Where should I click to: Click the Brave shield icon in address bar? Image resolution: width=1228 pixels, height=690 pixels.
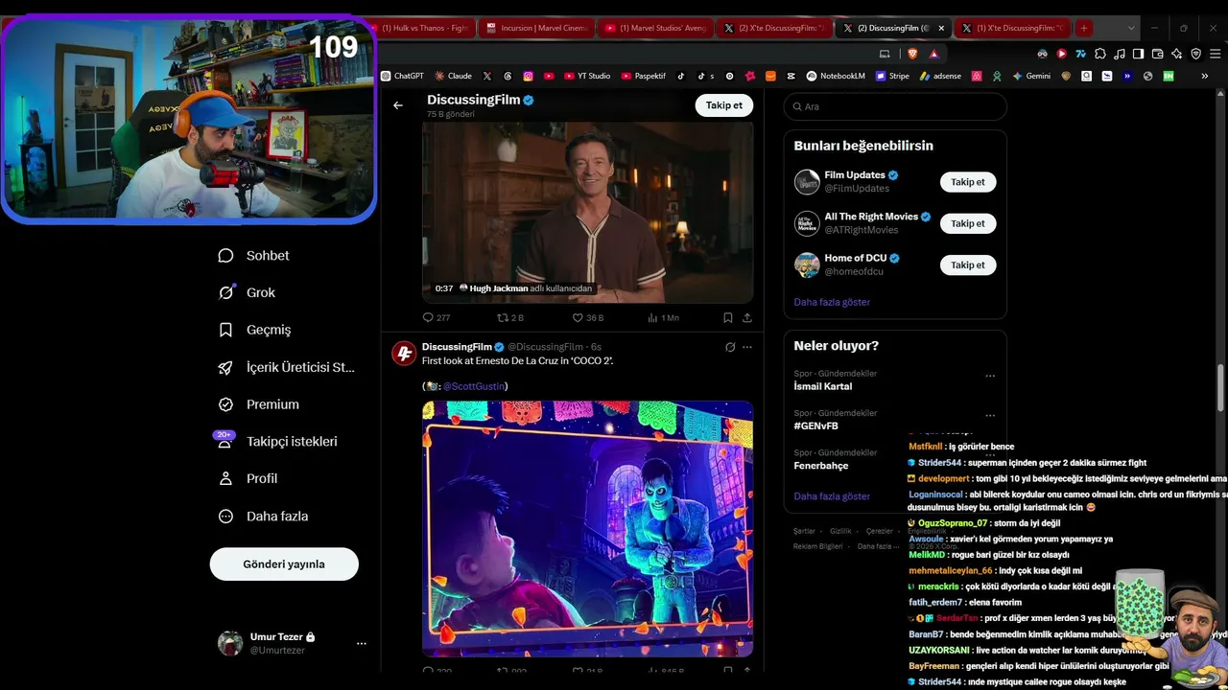(x=912, y=54)
